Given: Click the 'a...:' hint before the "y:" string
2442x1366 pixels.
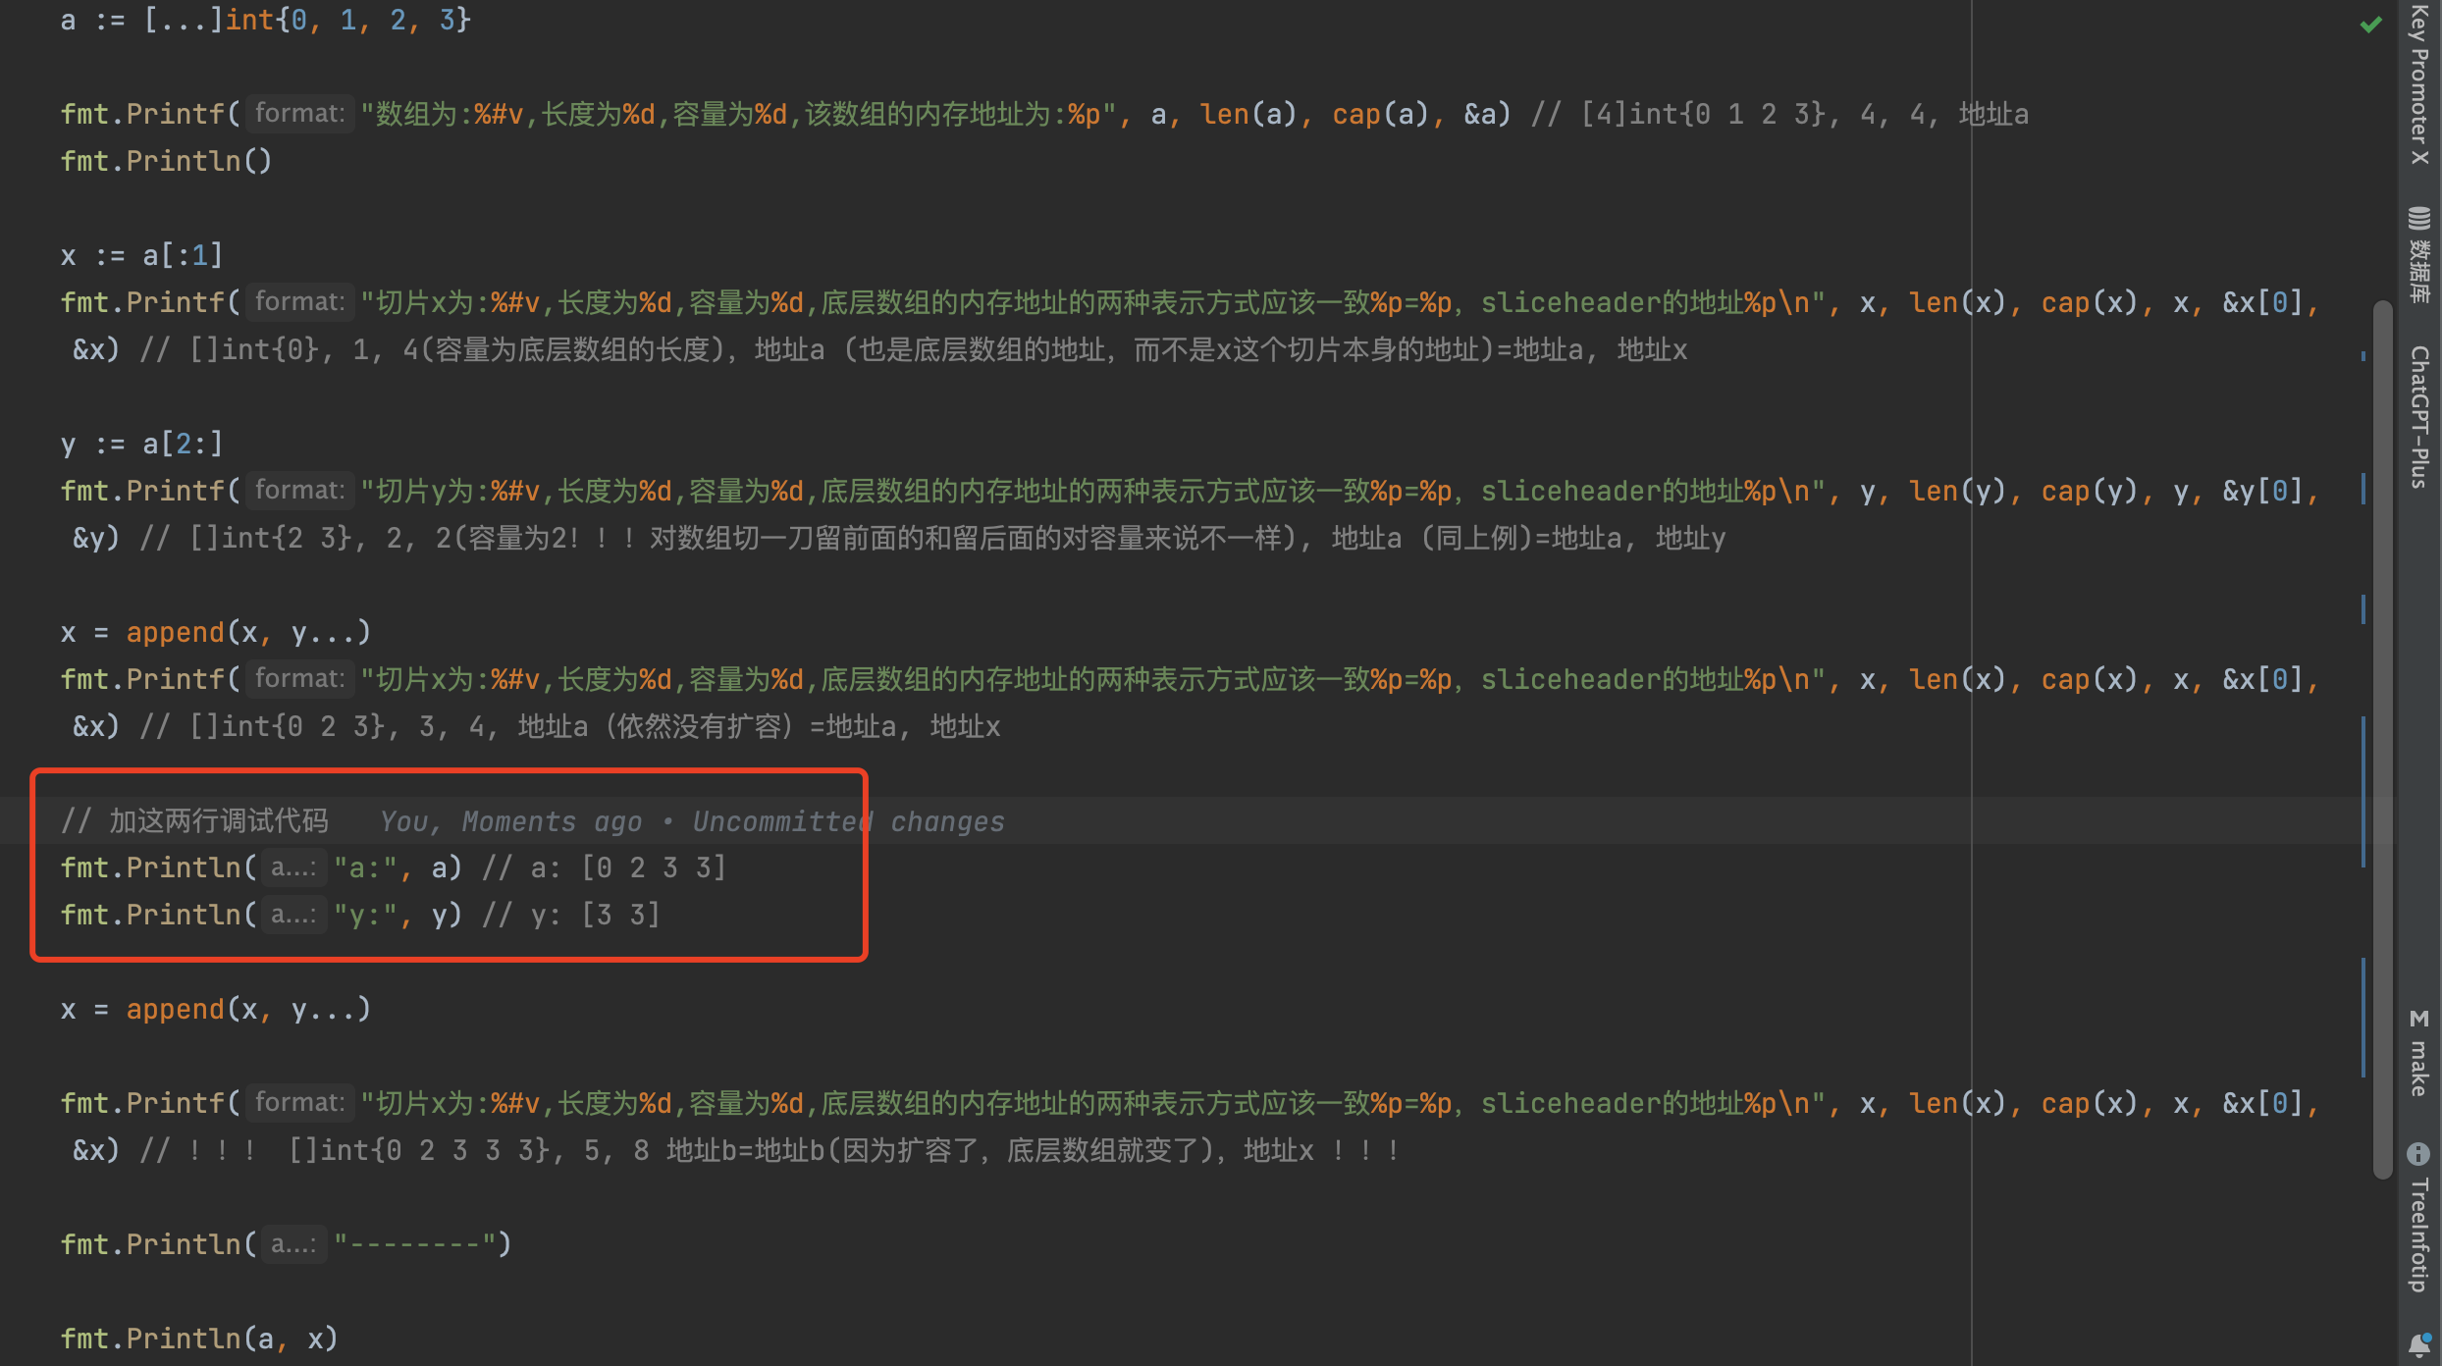Looking at the screenshot, I should coord(292,915).
